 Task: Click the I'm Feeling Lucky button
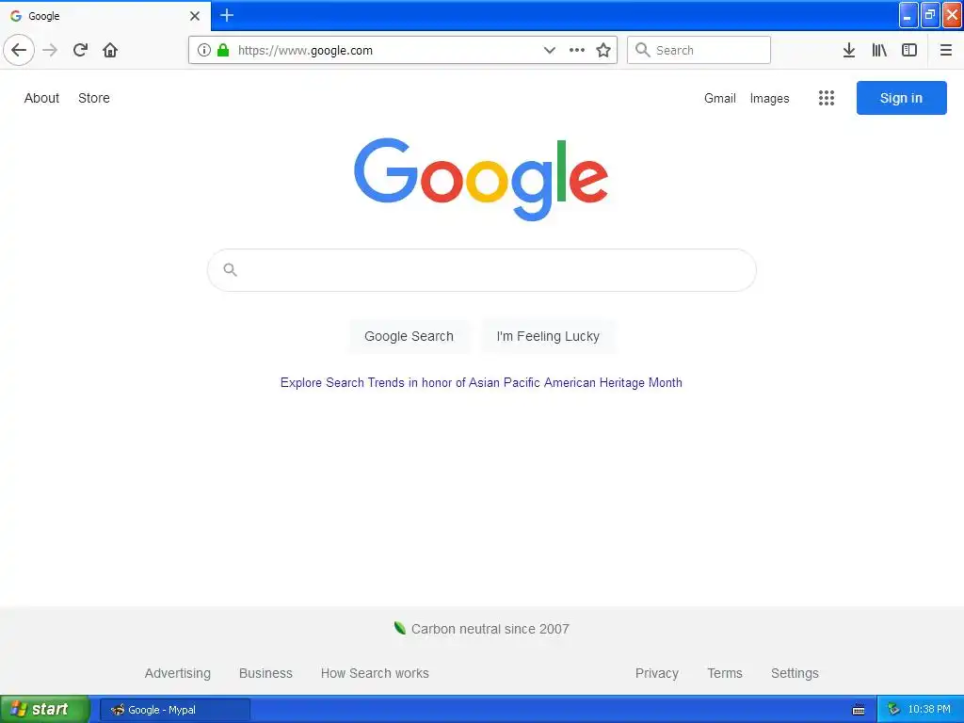click(x=548, y=336)
